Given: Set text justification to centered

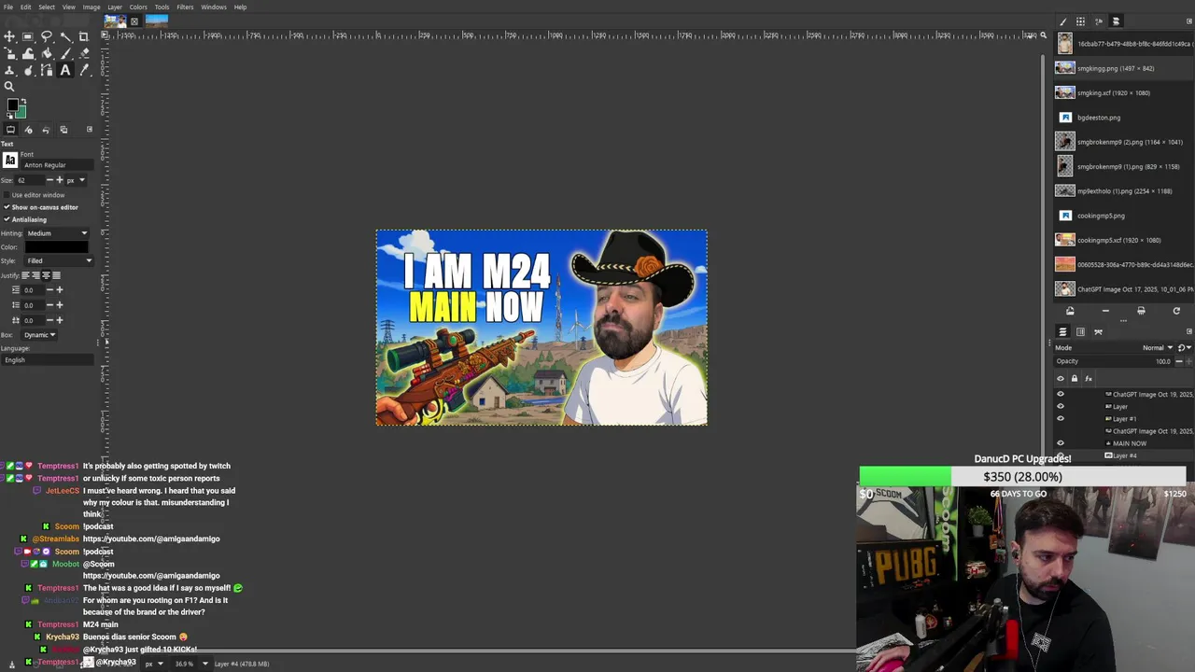Looking at the screenshot, I should coord(46,275).
